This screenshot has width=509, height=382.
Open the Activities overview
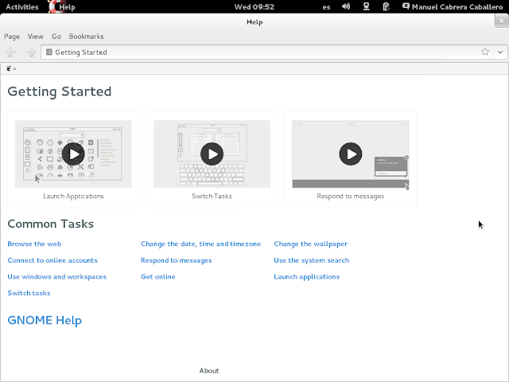click(x=22, y=7)
